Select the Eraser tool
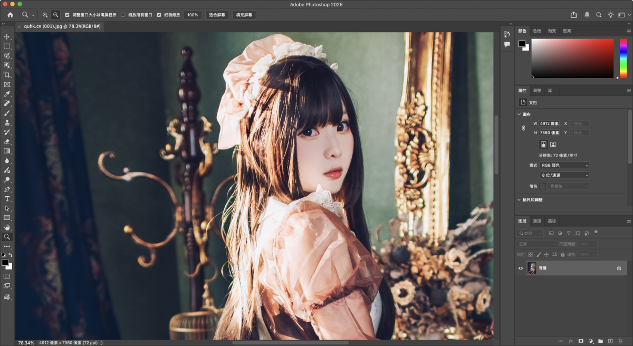The width and height of the screenshot is (633, 346). 7,141
